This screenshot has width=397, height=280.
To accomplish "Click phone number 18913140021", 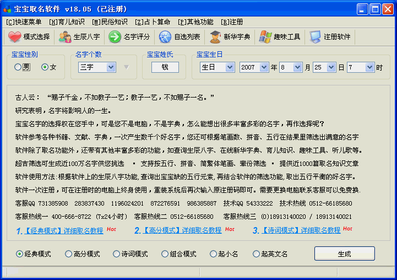I will pos(334,217).
